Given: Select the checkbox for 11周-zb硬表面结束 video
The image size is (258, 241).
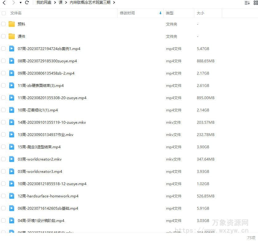Looking at the screenshot, I should click(x=4, y=85).
